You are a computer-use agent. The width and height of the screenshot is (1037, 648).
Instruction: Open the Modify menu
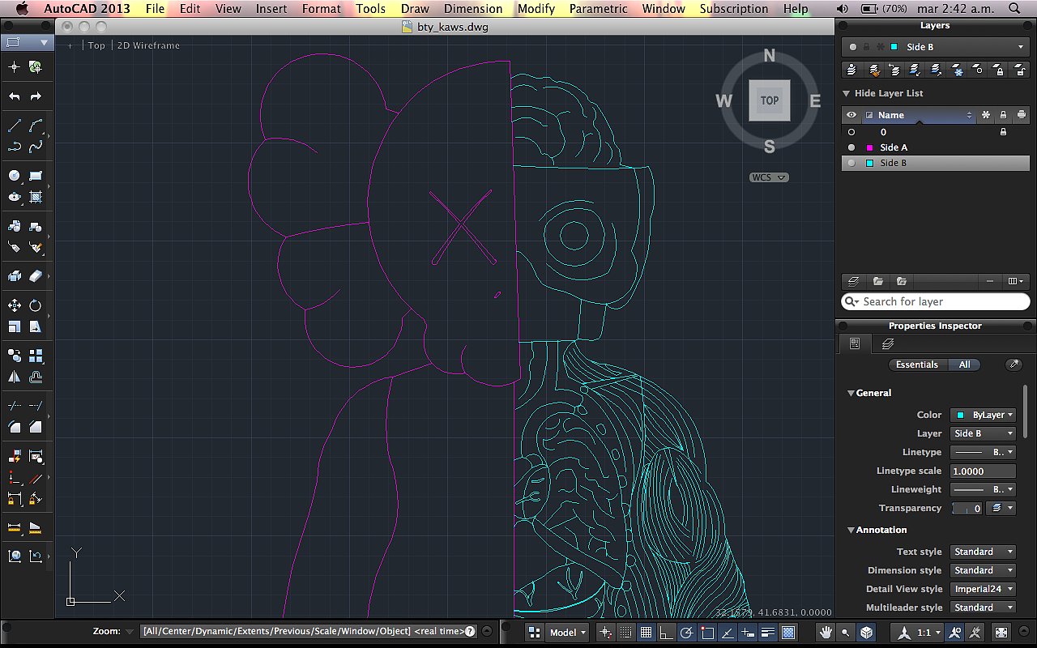coord(536,9)
